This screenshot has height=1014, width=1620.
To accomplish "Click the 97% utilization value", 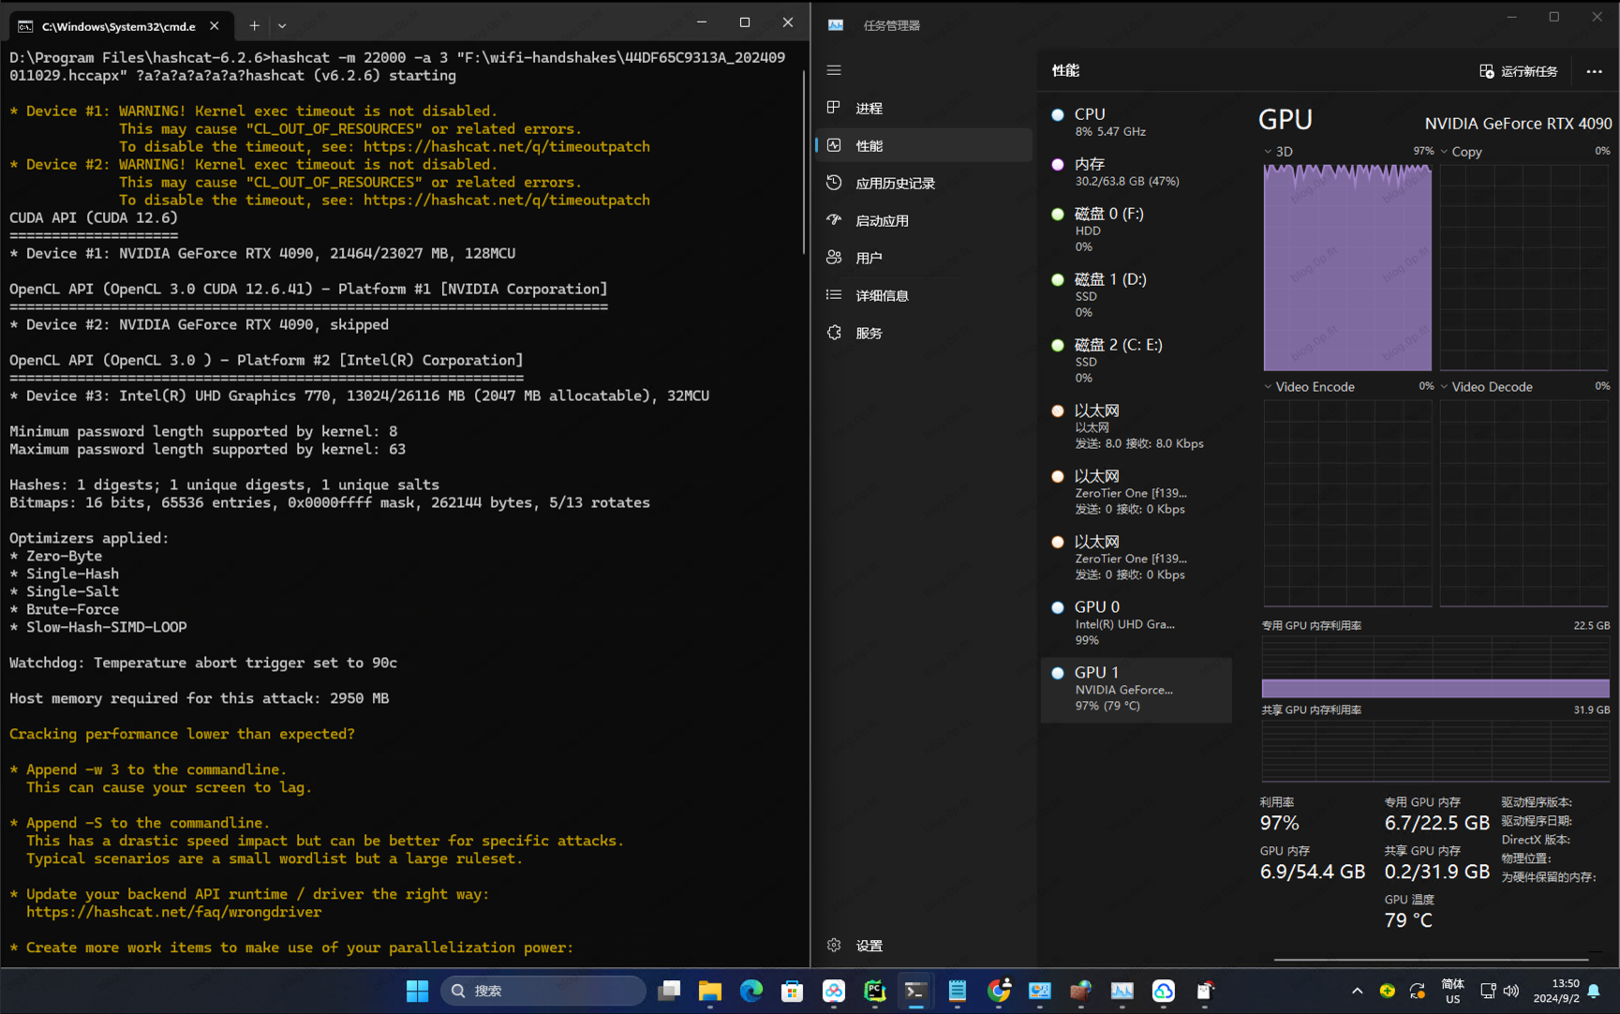I will 1279,823.
